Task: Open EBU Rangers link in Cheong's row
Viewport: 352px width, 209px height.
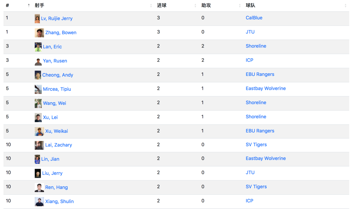Action: (x=260, y=74)
